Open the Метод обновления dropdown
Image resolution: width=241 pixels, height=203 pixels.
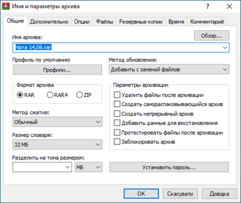tap(169, 69)
